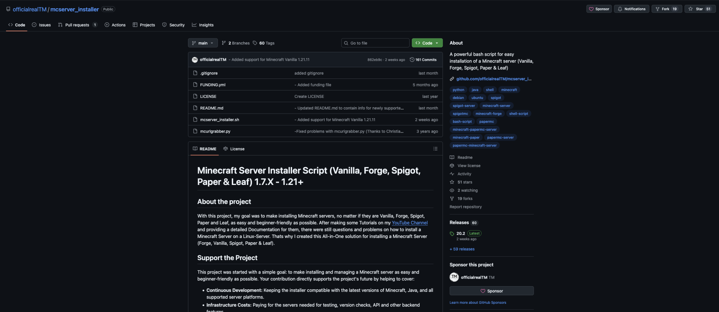Image resolution: width=719 pixels, height=312 pixels.
Task: Click the debian topic tag
Action: click(458, 98)
